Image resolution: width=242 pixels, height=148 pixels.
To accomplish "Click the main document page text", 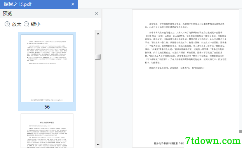I will (186, 46).
